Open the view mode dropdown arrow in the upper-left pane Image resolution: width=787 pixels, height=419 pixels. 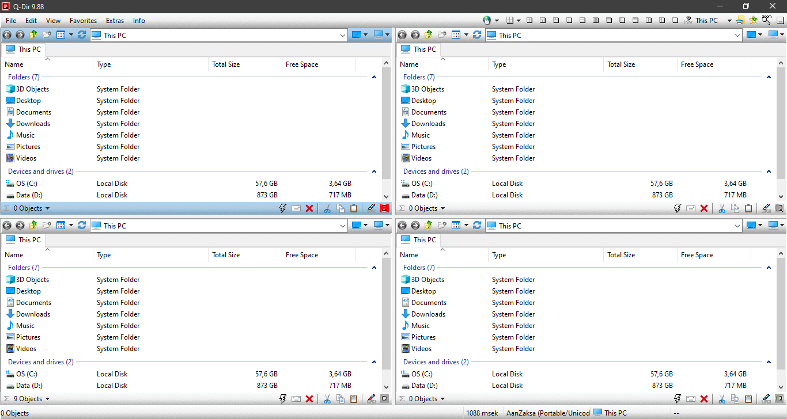(71, 35)
